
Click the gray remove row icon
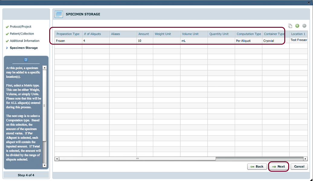coord(304,26)
